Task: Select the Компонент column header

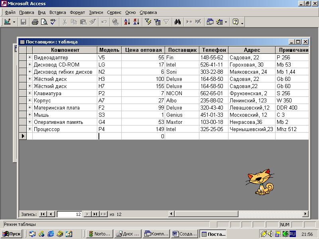Action: [65, 50]
